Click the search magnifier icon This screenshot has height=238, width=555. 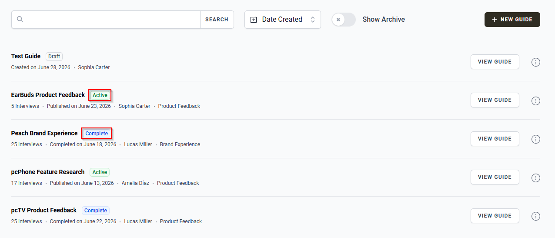point(20,20)
